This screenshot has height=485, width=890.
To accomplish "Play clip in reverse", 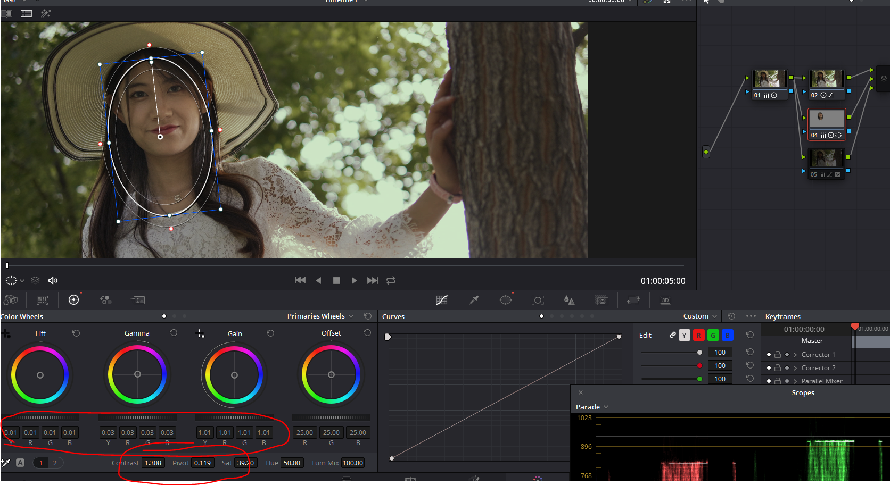I will pos(318,280).
